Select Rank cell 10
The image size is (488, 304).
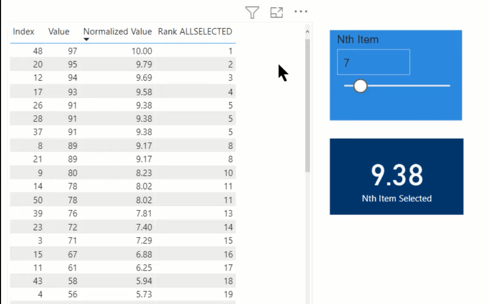pos(228,173)
